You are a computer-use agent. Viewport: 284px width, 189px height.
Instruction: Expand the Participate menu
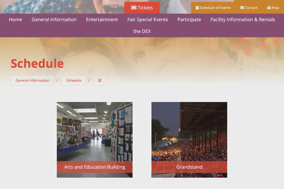189,20
